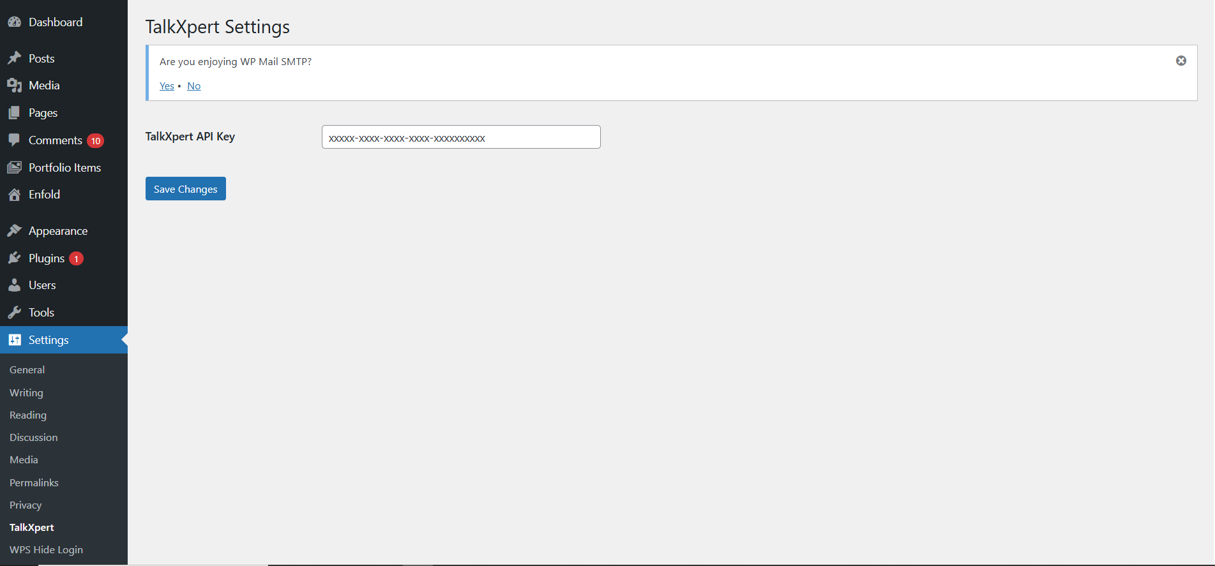1215x566 pixels.
Task: Open the Tools menu
Action: (42, 312)
